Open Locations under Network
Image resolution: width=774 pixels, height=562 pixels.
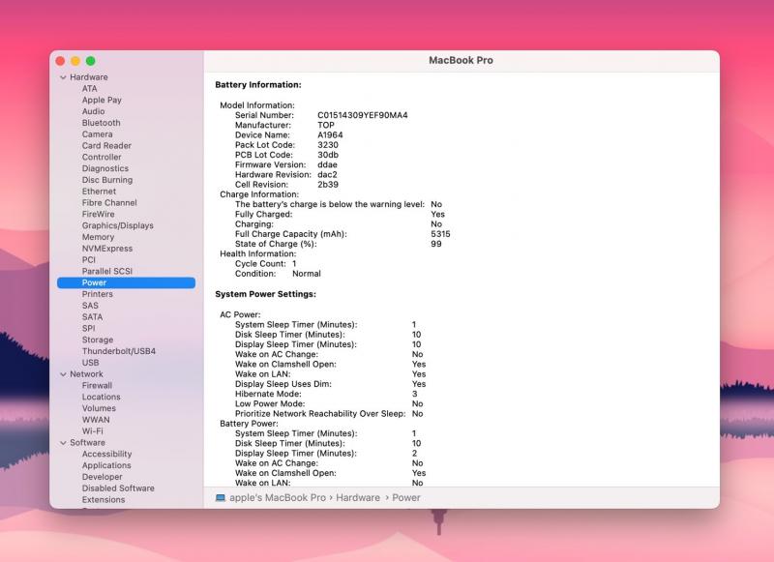pyautogui.click(x=102, y=397)
